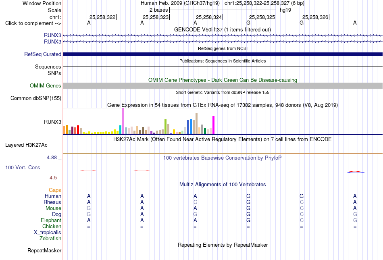This screenshot has height=260, width=383.
Task: Click the SNPs publications label
Action: [x=54, y=73]
